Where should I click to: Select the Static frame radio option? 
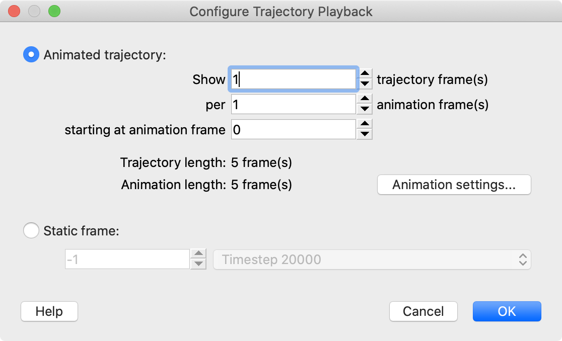(31, 231)
